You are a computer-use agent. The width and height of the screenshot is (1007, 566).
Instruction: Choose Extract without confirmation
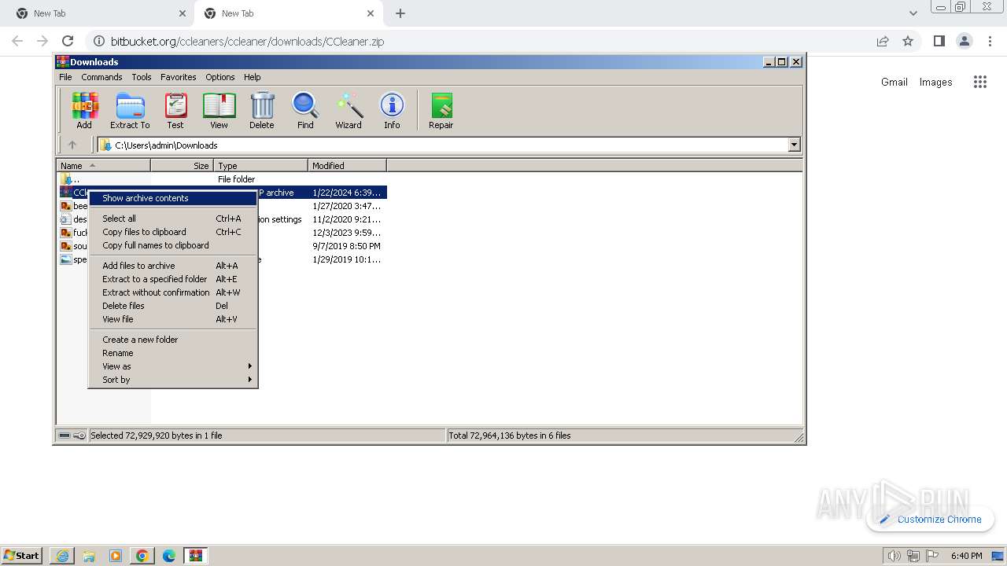pos(173,292)
